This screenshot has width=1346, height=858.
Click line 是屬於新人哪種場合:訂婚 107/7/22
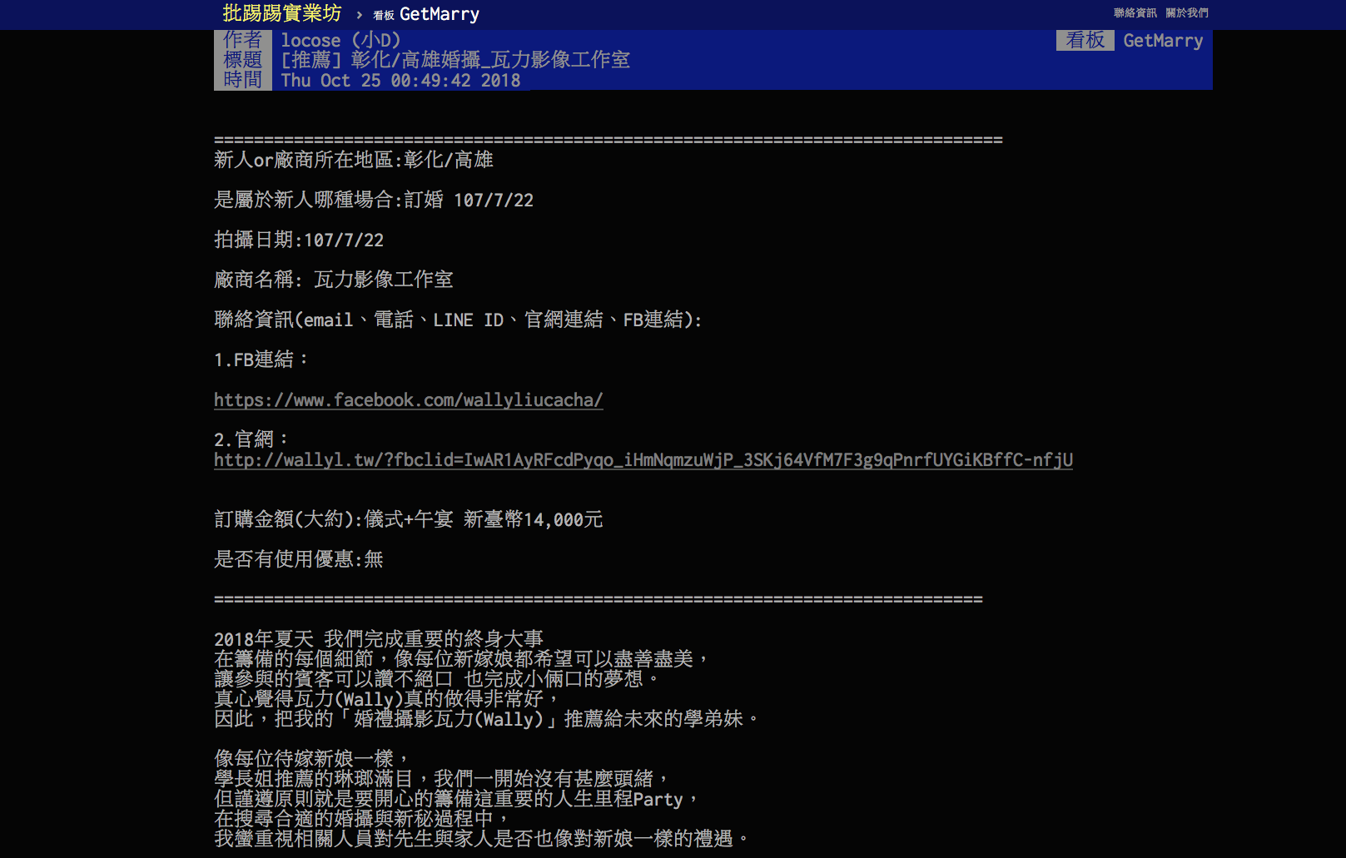click(374, 200)
